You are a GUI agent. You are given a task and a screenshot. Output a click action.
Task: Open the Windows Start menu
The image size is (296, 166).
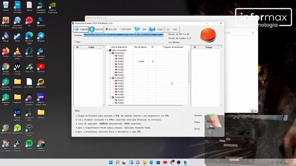pos(111,162)
